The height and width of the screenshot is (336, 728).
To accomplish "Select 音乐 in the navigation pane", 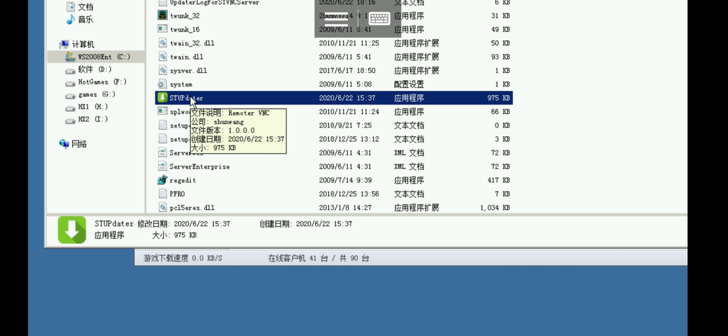I will (x=86, y=20).
